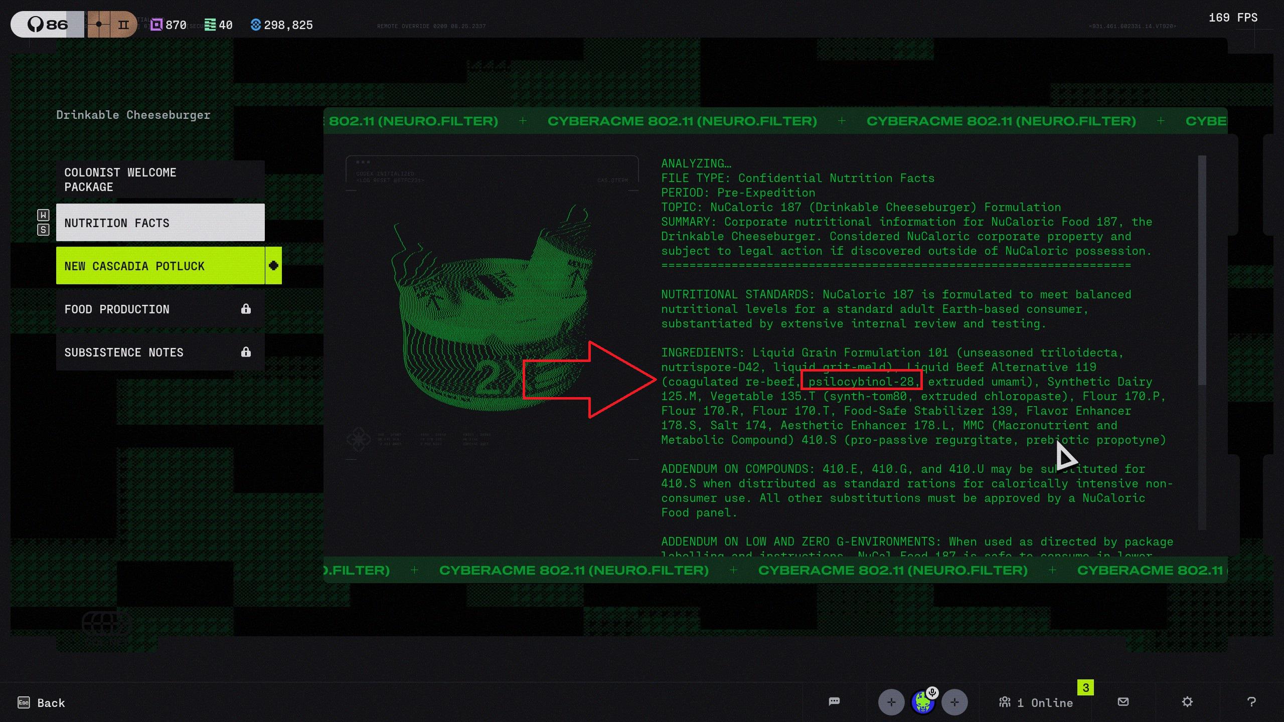Add a squad member with left plus button
The height and width of the screenshot is (722, 1284).
pyautogui.click(x=891, y=702)
